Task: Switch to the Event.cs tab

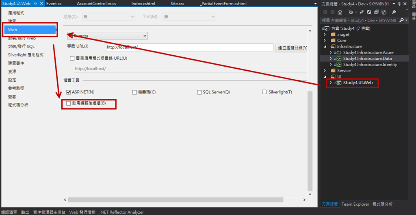Action: [54, 3]
